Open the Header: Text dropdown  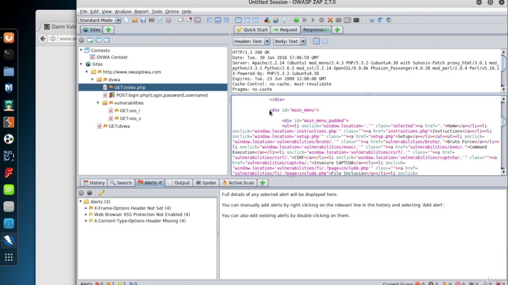pyautogui.click(x=252, y=41)
